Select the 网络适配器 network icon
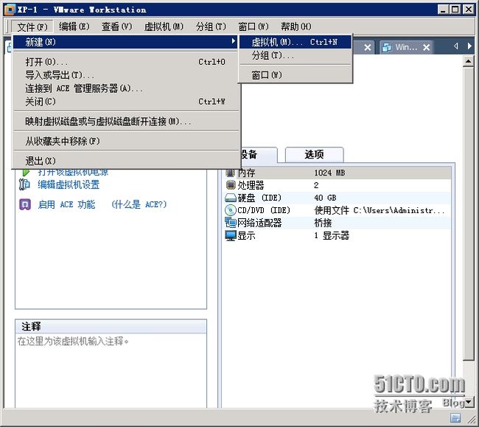This screenshot has width=479, height=427. [231, 223]
